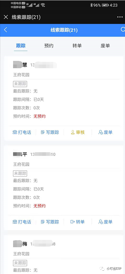Call first customer via 打电话 icon
125x274 pixels.
tap(22, 132)
